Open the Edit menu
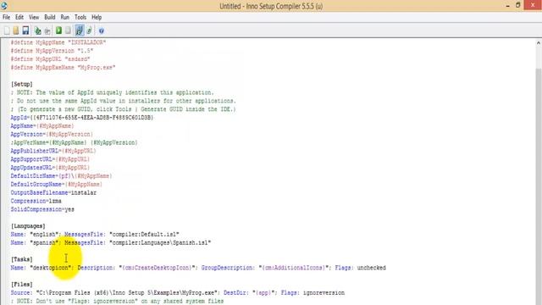Image resolution: width=542 pixels, height=305 pixels. coord(19,17)
